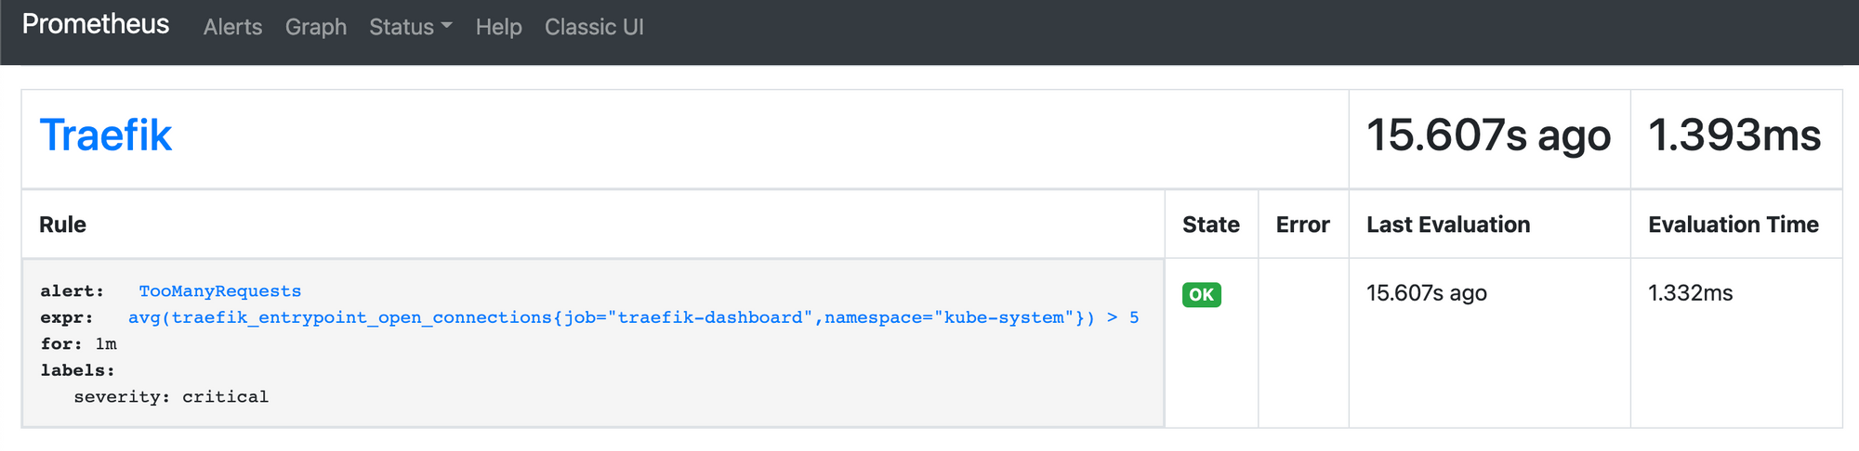Open the Prometheus home brand link
The image size is (1859, 451).
click(x=96, y=25)
